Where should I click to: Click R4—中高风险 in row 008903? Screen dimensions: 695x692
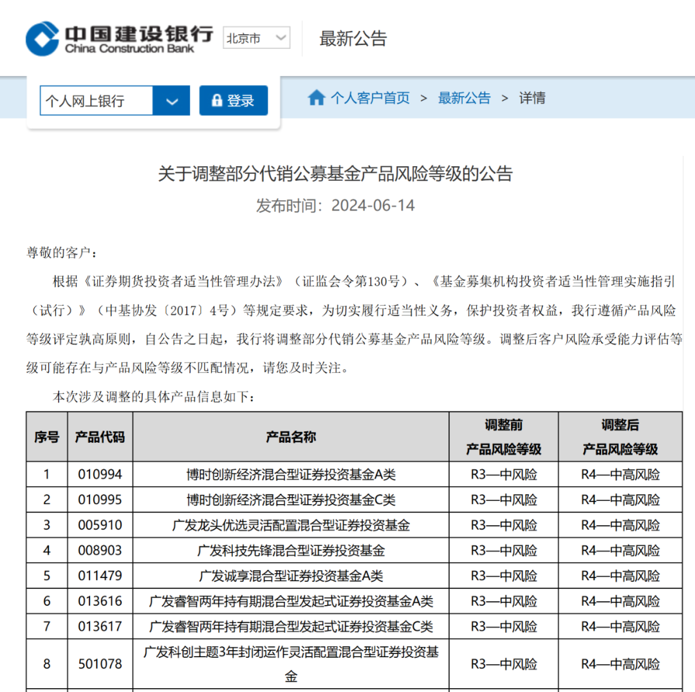pyautogui.click(x=620, y=550)
